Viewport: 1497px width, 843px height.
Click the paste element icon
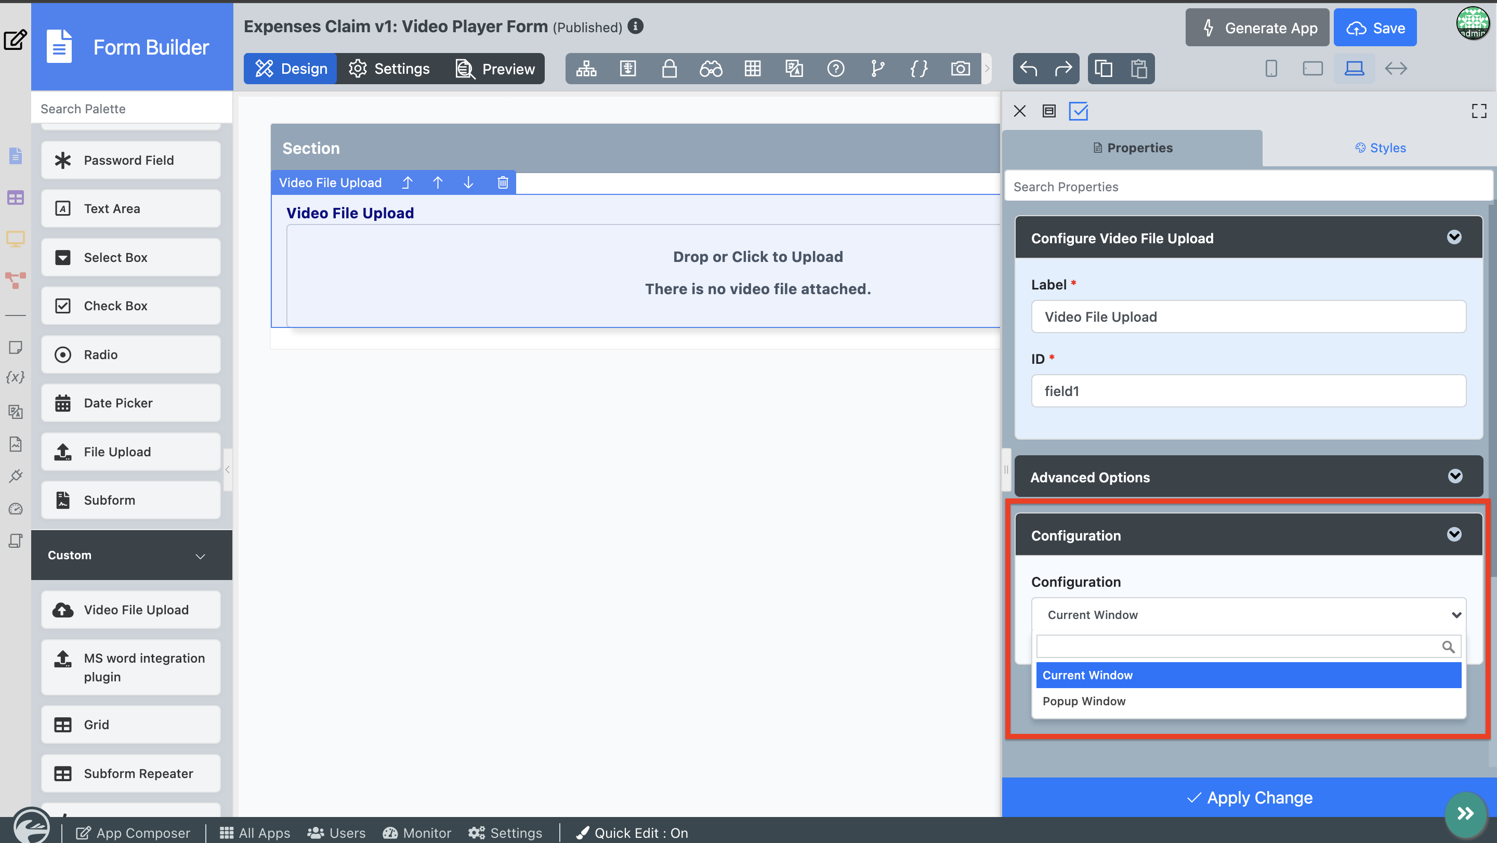[x=1138, y=69]
